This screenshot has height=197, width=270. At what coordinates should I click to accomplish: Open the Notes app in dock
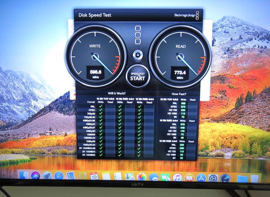(106, 176)
